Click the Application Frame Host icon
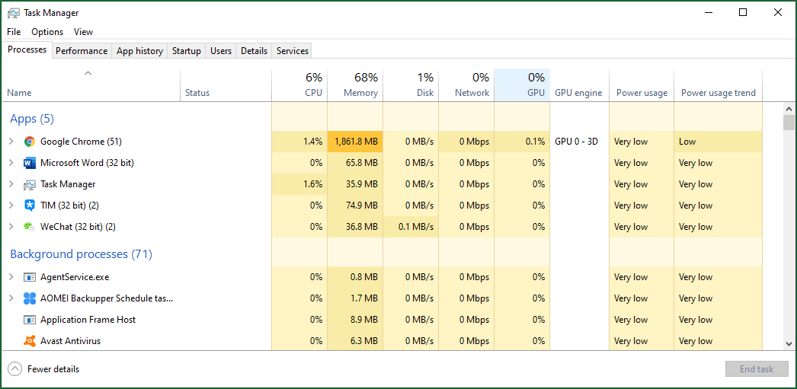The width and height of the screenshot is (797, 389). [x=30, y=320]
